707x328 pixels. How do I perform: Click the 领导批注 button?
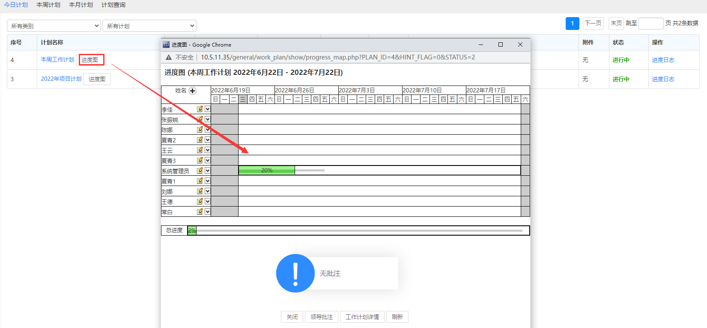pos(322,317)
